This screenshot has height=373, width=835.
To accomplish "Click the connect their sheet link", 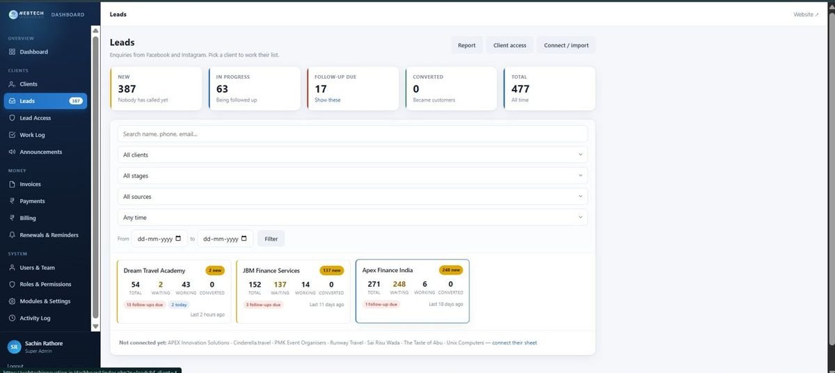I will tap(515, 343).
